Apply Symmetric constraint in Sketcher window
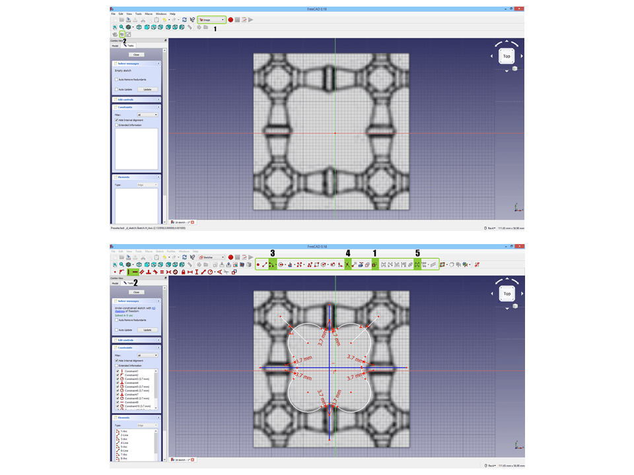This screenshot has width=634, height=475. click(x=168, y=272)
